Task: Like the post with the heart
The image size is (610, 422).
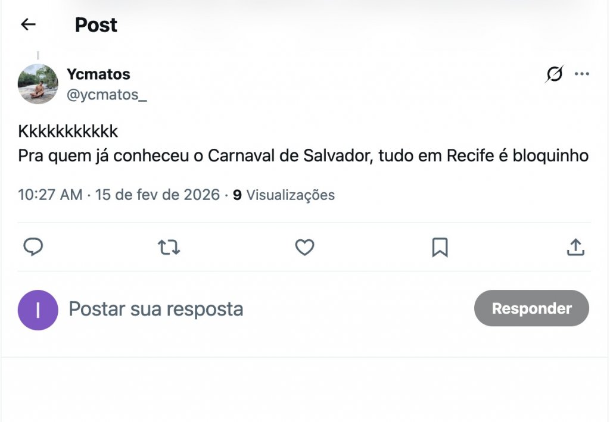Action: pos(304,247)
